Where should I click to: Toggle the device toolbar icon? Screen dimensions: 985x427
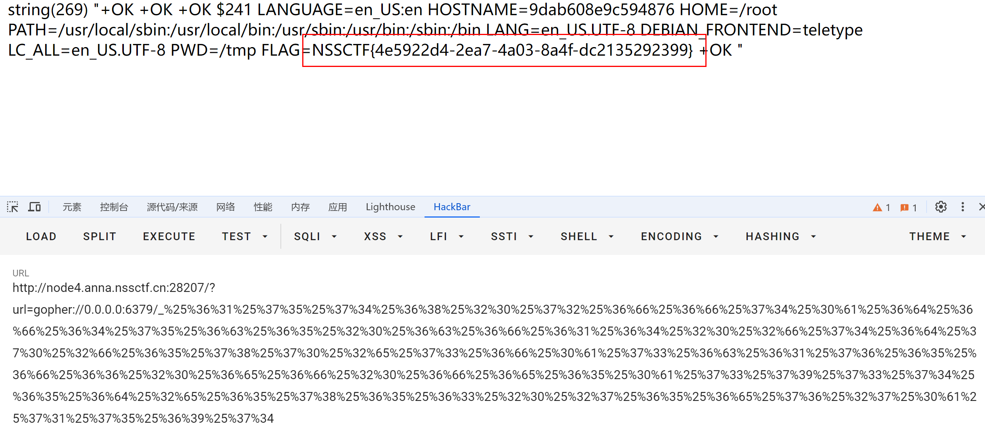(x=34, y=207)
